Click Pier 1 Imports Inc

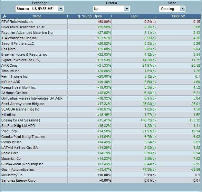(x=14, y=76)
